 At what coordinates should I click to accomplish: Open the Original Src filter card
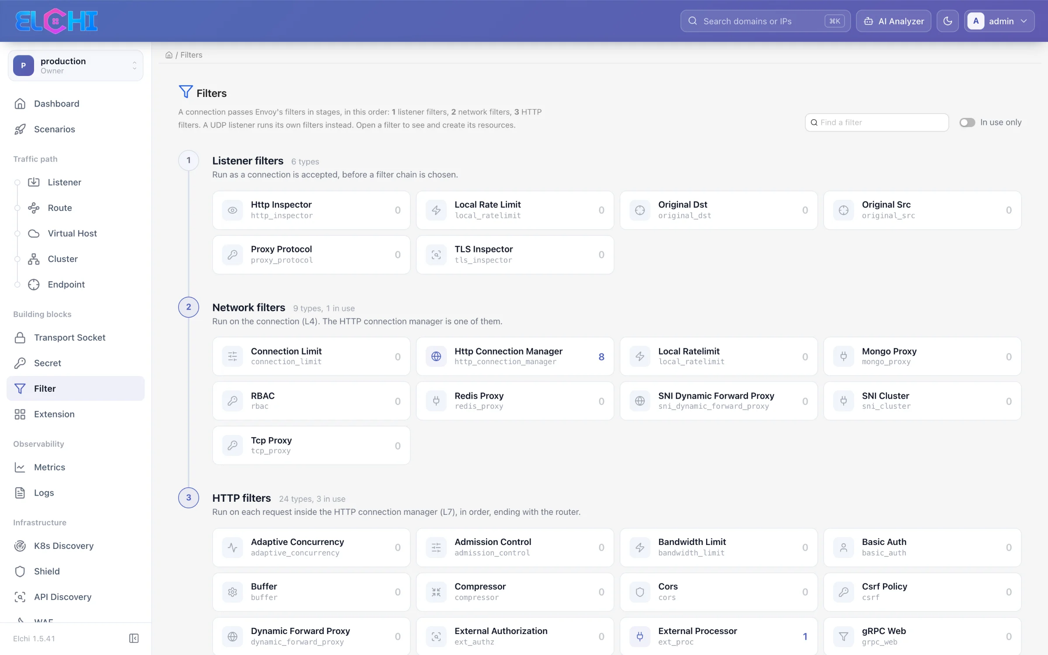point(922,210)
